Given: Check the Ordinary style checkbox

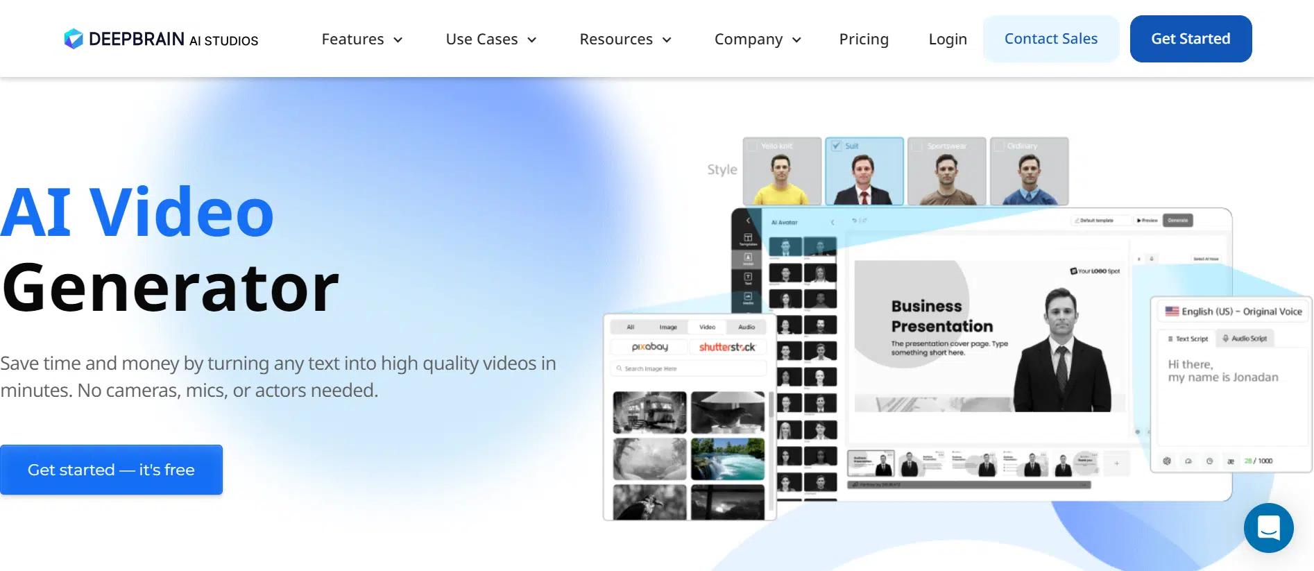Looking at the screenshot, I should click(x=999, y=146).
